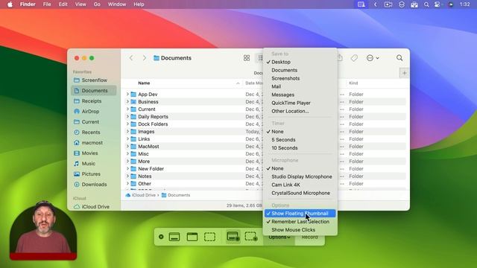Open the Finder action ellipsis menu
Image resolution: width=477 pixels, height=268 pixels.
[373, 58]
